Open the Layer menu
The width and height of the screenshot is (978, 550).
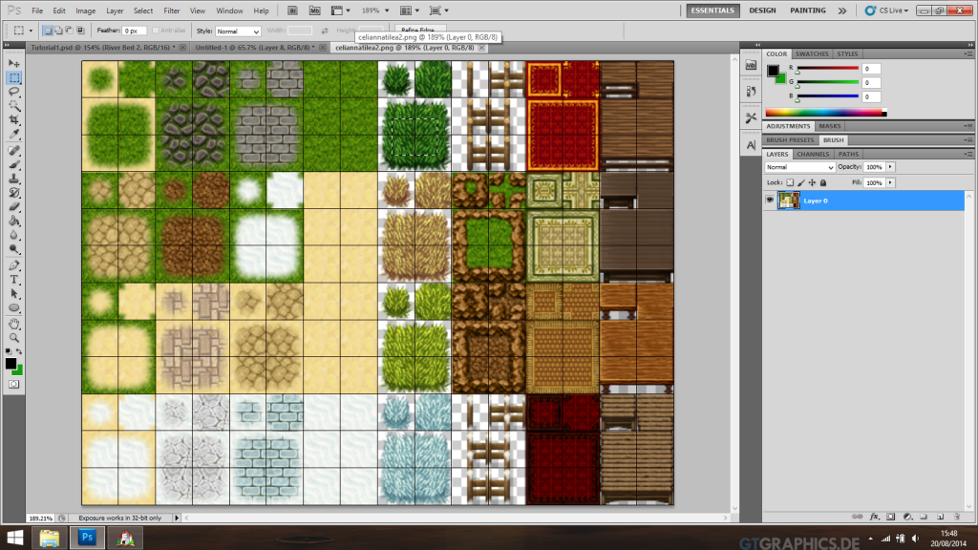tap(115, 11)
